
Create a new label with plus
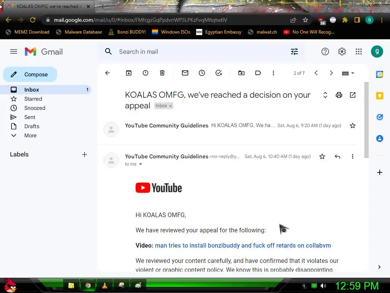pos(85,155)
